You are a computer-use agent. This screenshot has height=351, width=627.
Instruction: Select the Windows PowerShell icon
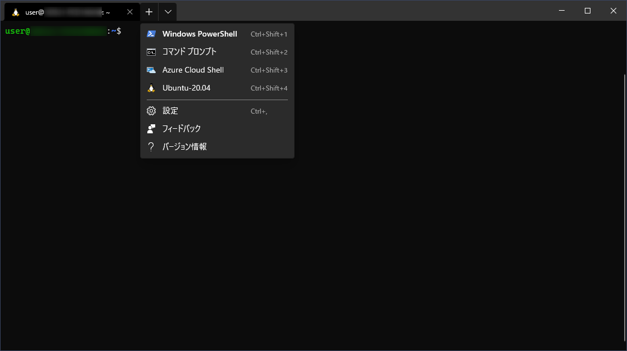tap(151, 34)
